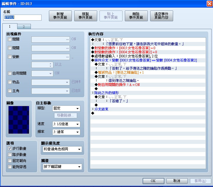The height and width of the screenshot is (187, 213).
Task: Enable the second 開關 condition checkbox
Action: click(x=10, y=48)
